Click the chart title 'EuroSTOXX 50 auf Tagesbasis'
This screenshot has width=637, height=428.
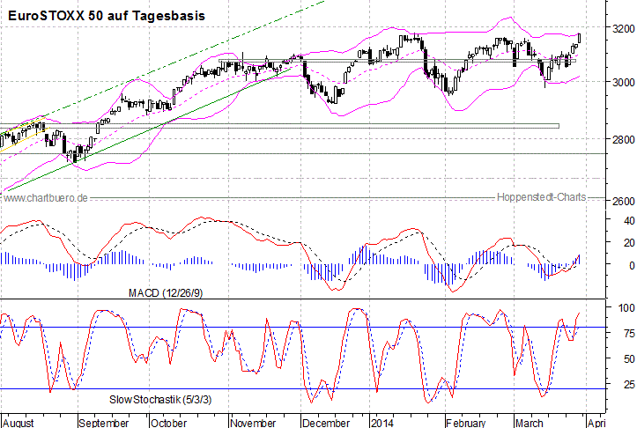coord(107,16)
